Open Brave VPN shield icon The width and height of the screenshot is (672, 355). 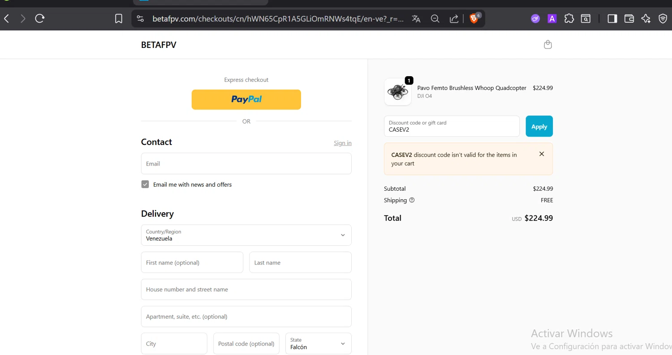coord(663,18)
